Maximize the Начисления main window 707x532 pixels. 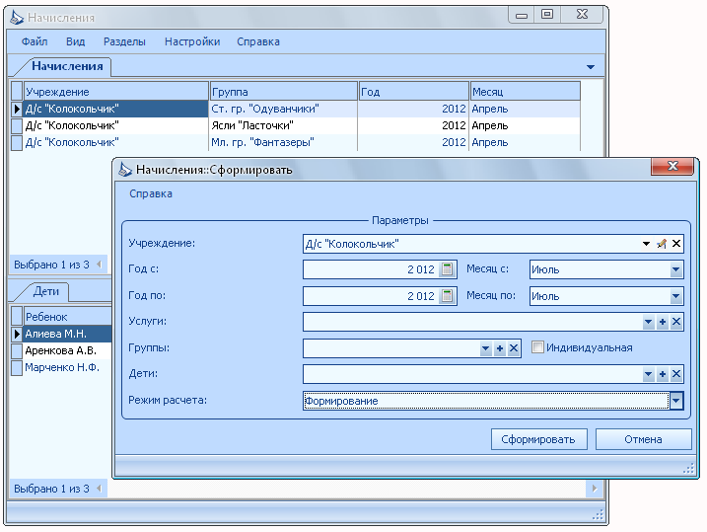pos(547,14)
